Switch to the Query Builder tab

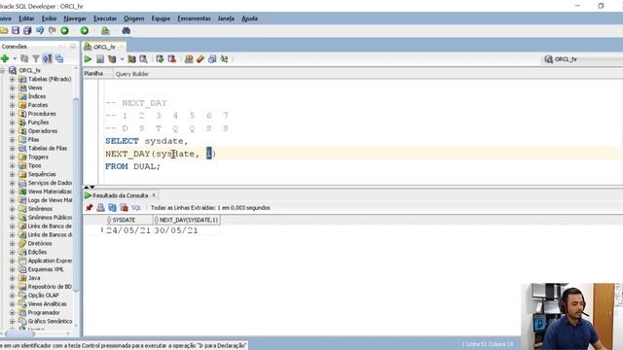point(132,74)
